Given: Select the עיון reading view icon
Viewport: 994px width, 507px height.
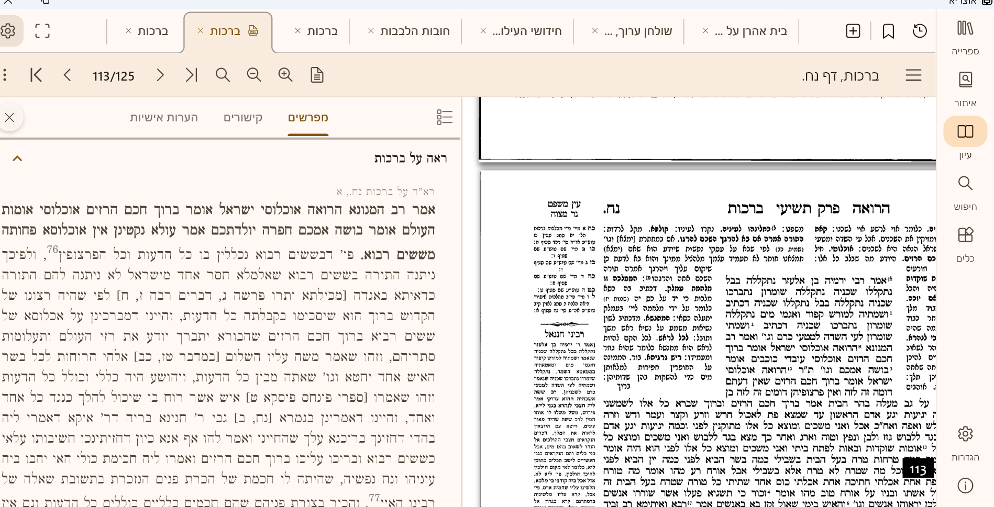Looking at the screenshot, I should (x=965, y=131).
